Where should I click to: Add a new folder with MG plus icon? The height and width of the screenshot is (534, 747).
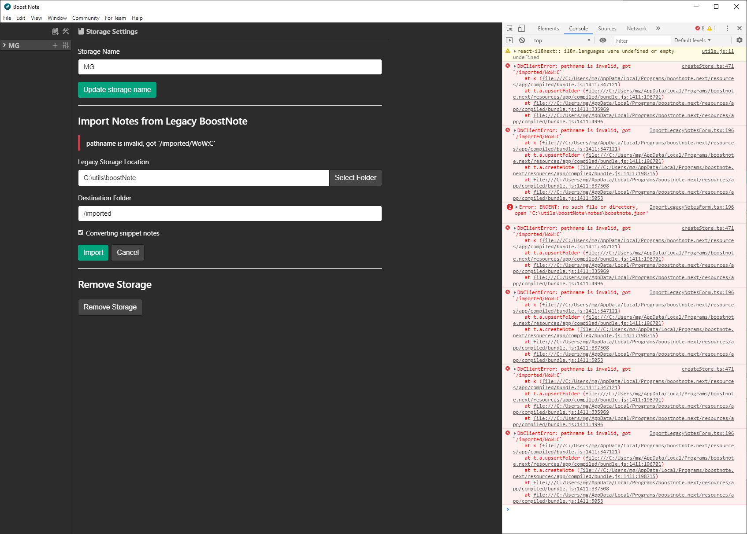(55, 45)
